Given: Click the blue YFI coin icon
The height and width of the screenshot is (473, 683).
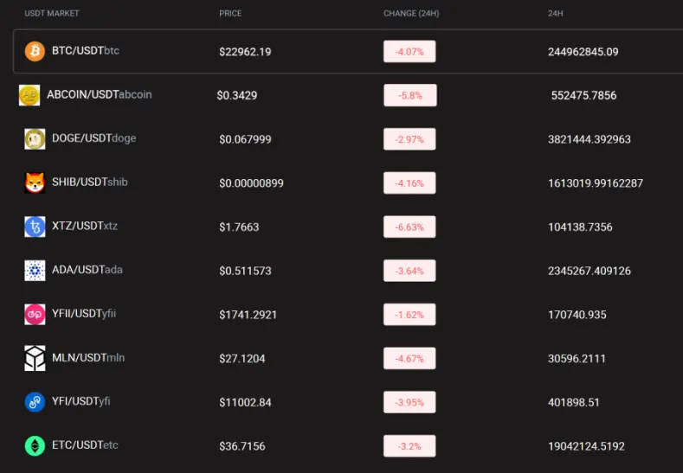Looking at the screenshot, I should coord(35,402).
